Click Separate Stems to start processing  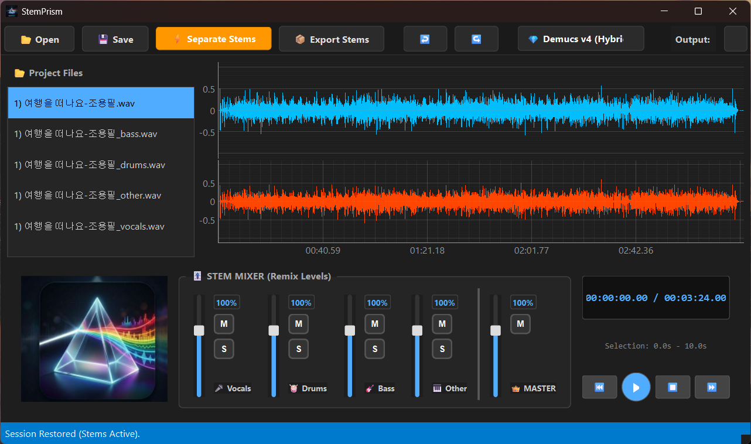click(x=213, y=39)
